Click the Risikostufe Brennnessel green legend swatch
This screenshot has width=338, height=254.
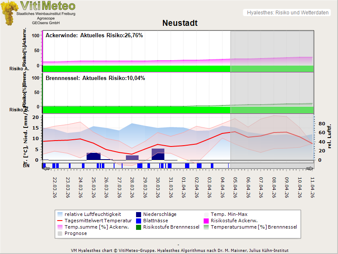139,227
